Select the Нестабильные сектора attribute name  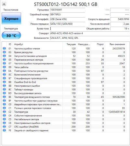[x=27, y=119]
